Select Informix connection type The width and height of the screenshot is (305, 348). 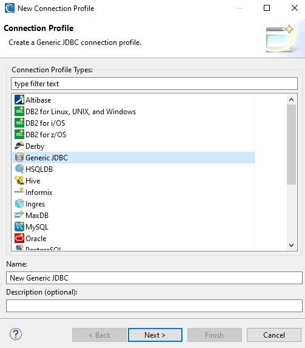(39, 192)
